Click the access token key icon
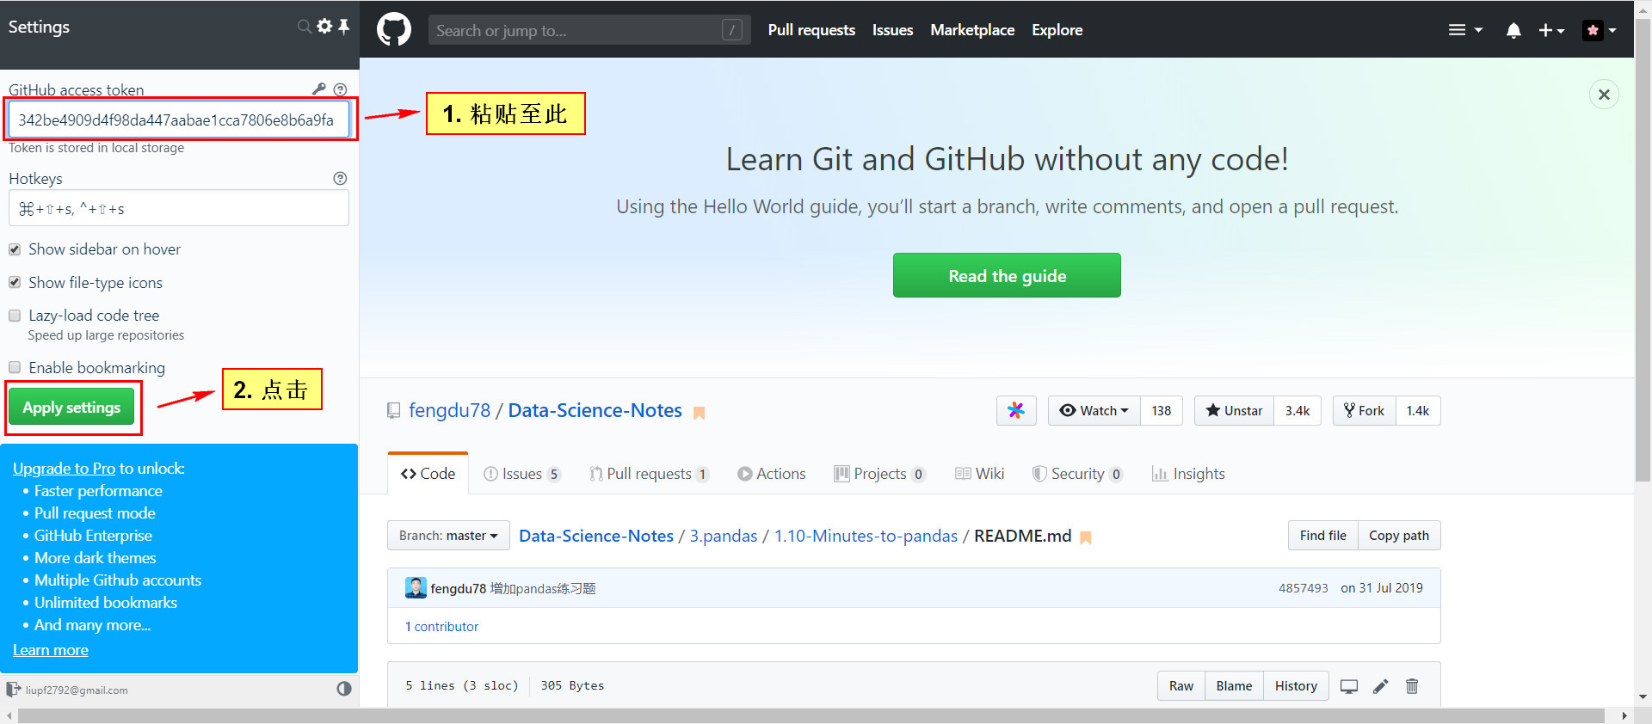 319,89
